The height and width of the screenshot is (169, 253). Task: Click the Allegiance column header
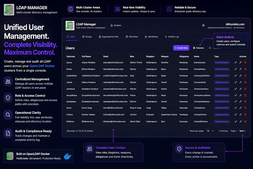click(x=184, y=56)
